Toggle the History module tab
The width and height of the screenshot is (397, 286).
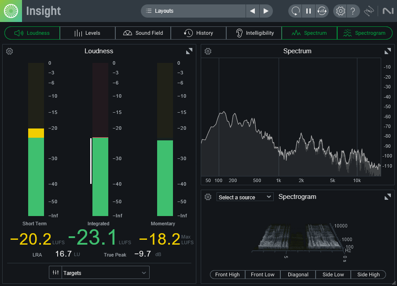pos(198,33)
